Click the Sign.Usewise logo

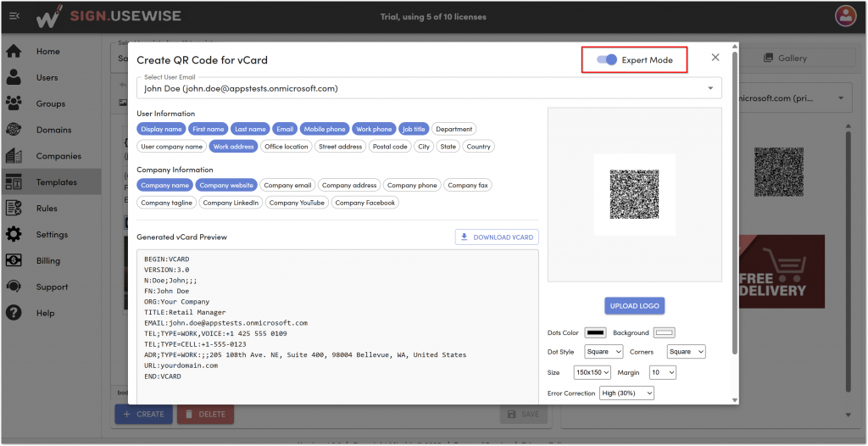pyautogui.click(x=108, y=17)
